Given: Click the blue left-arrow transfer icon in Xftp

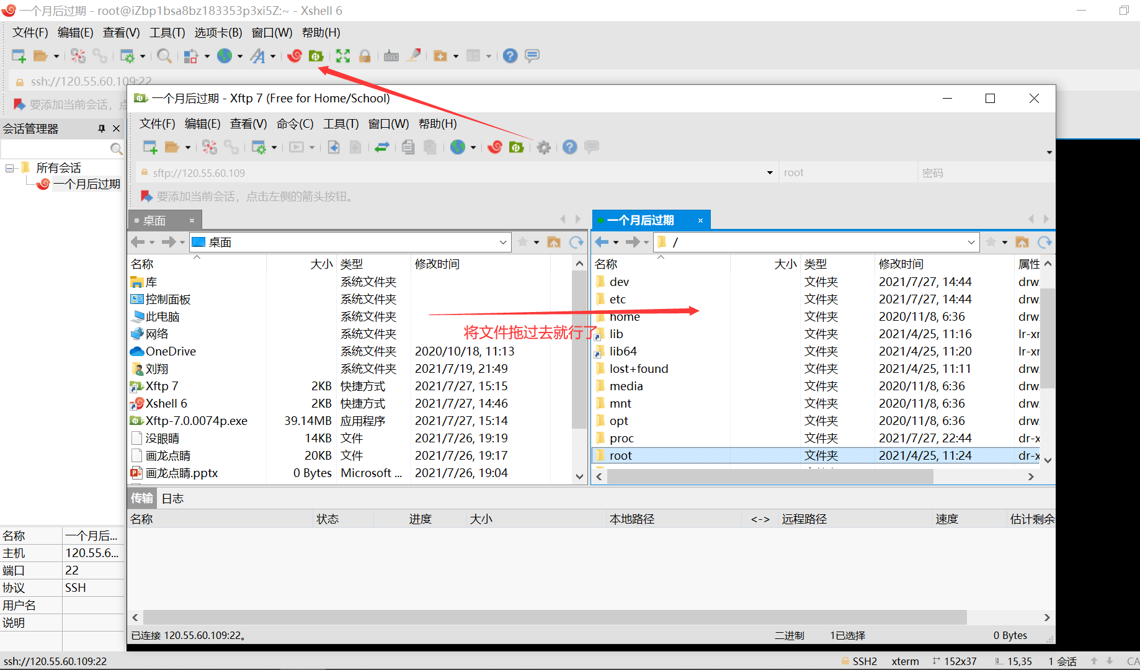Looking at the screenshot, I should tap(334, 147).
